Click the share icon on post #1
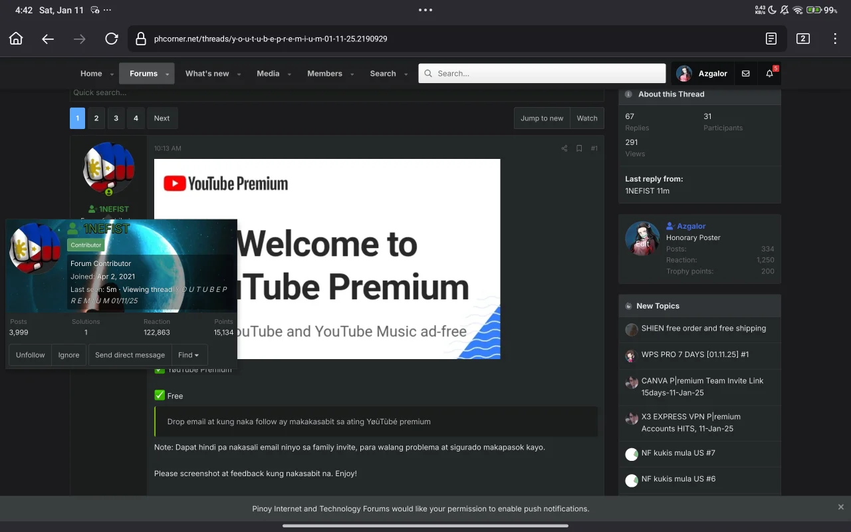The width and height of the screenshot is (851, 532). (x=564, y=148)
